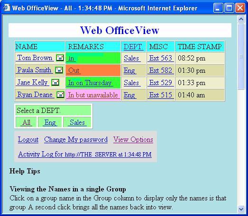
Task: Open the Tom Brown name link
Action: 35,58
